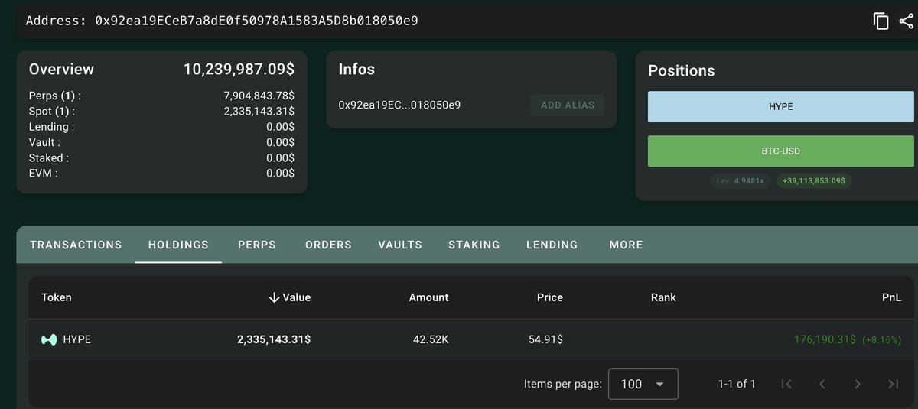
Task: Sort by the Amount column
Action: pos(429,297)
